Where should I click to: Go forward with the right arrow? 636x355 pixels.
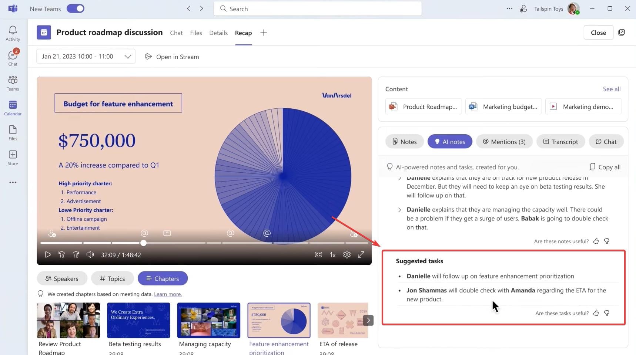201,9
